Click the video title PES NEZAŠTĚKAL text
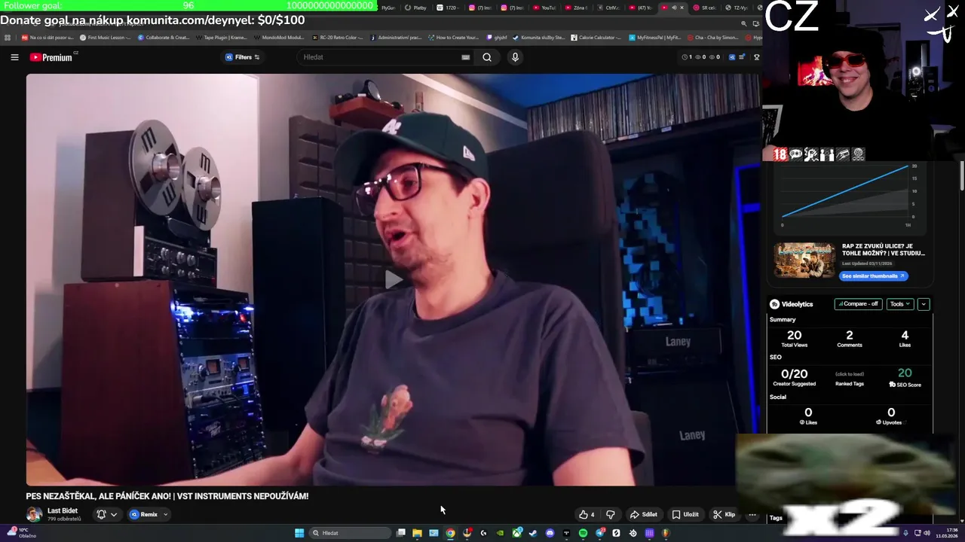The image size is (965, 542). [x=167, y=496]
